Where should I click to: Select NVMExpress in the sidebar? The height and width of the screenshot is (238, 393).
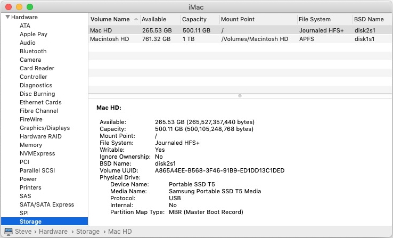click(x=37, y=153)
